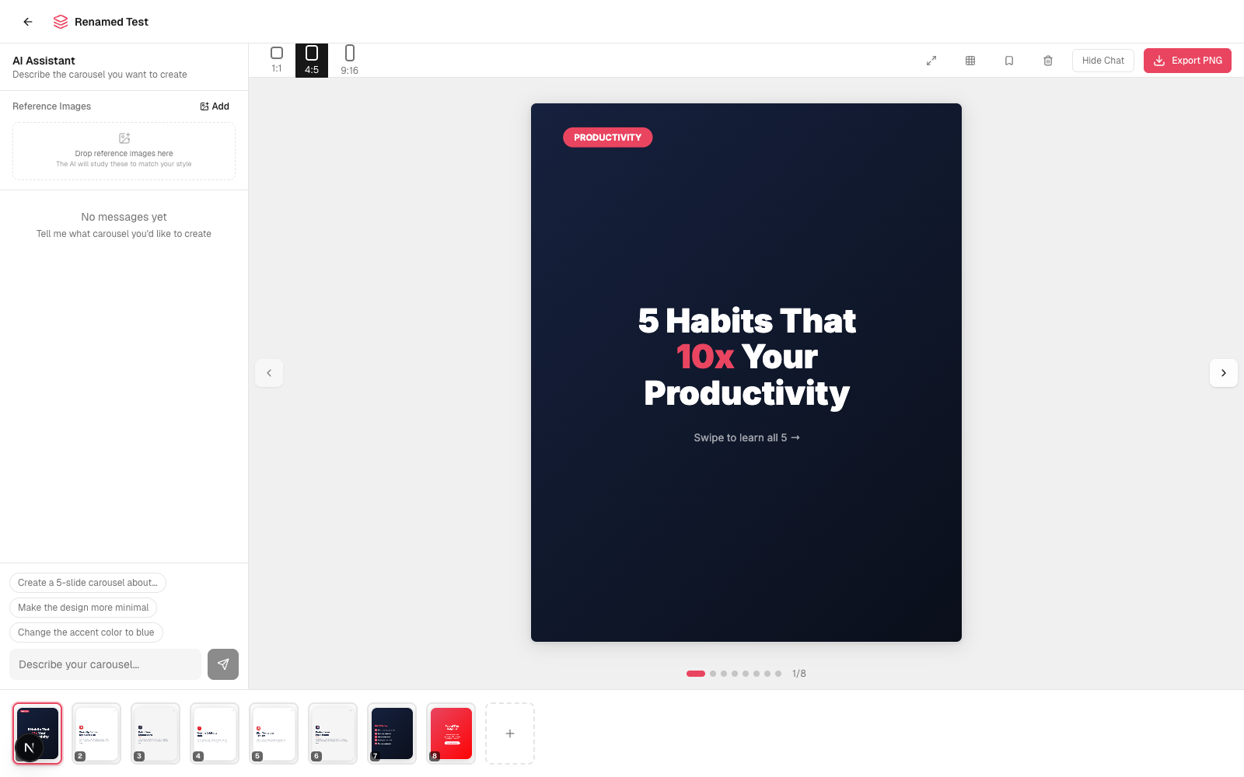
Task: Select slide 2 thumbnail
Action: [96, 733]
